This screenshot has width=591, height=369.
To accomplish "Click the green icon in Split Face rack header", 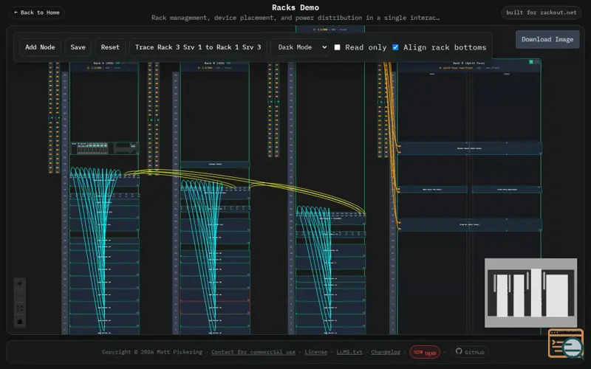I will point(531,62).
